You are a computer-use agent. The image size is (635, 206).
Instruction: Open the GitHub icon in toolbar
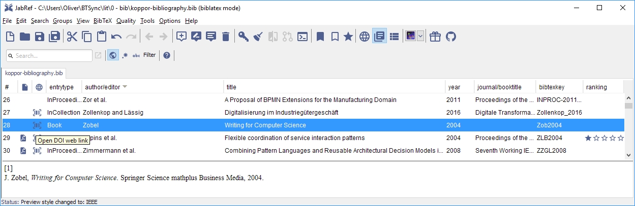pos(451,37)
